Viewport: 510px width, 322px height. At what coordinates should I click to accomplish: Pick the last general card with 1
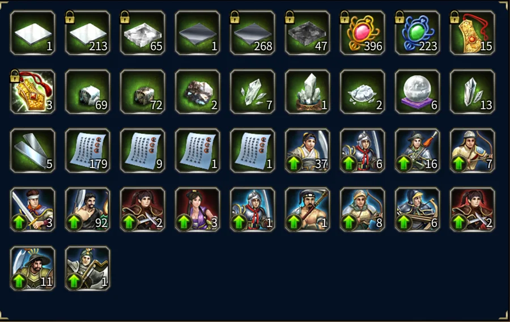(x=87, y=268)
